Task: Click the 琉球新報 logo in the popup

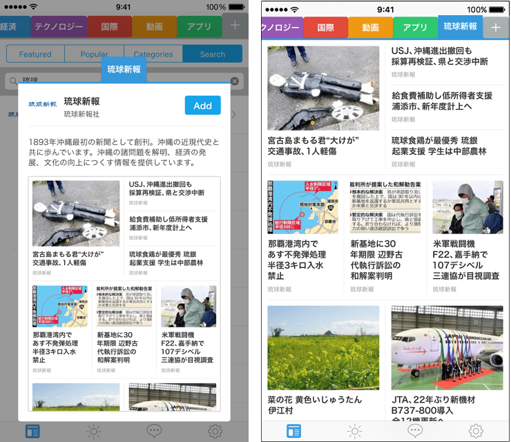Action: tap(43, 104)
